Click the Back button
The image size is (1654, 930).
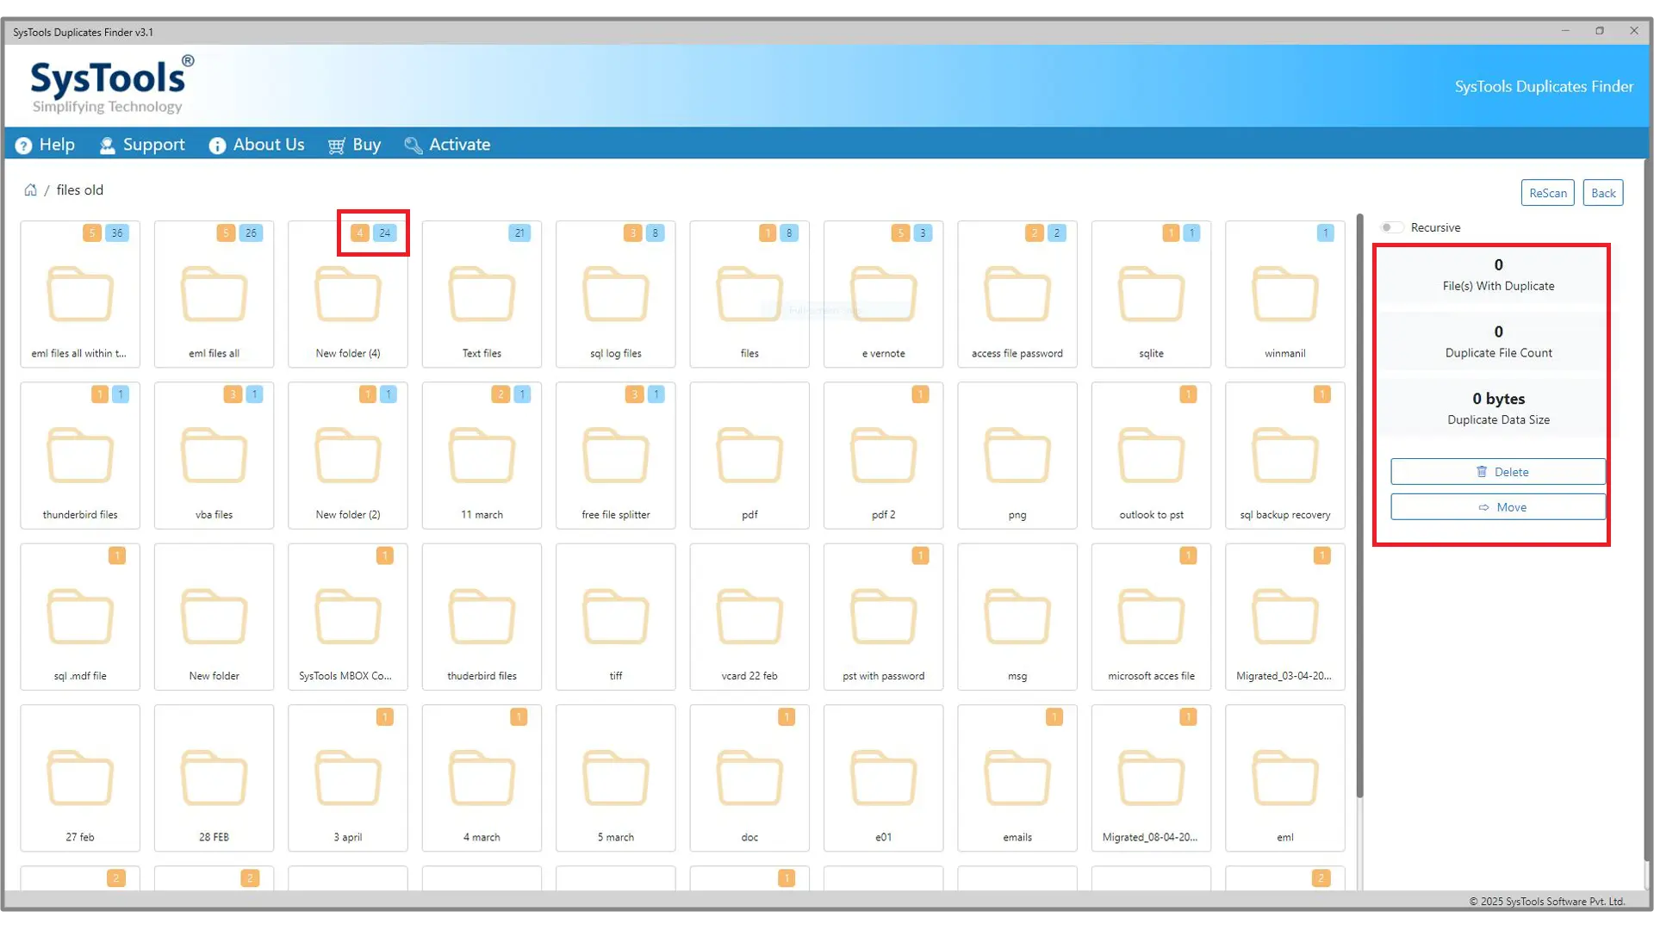tap(1603, 193)
